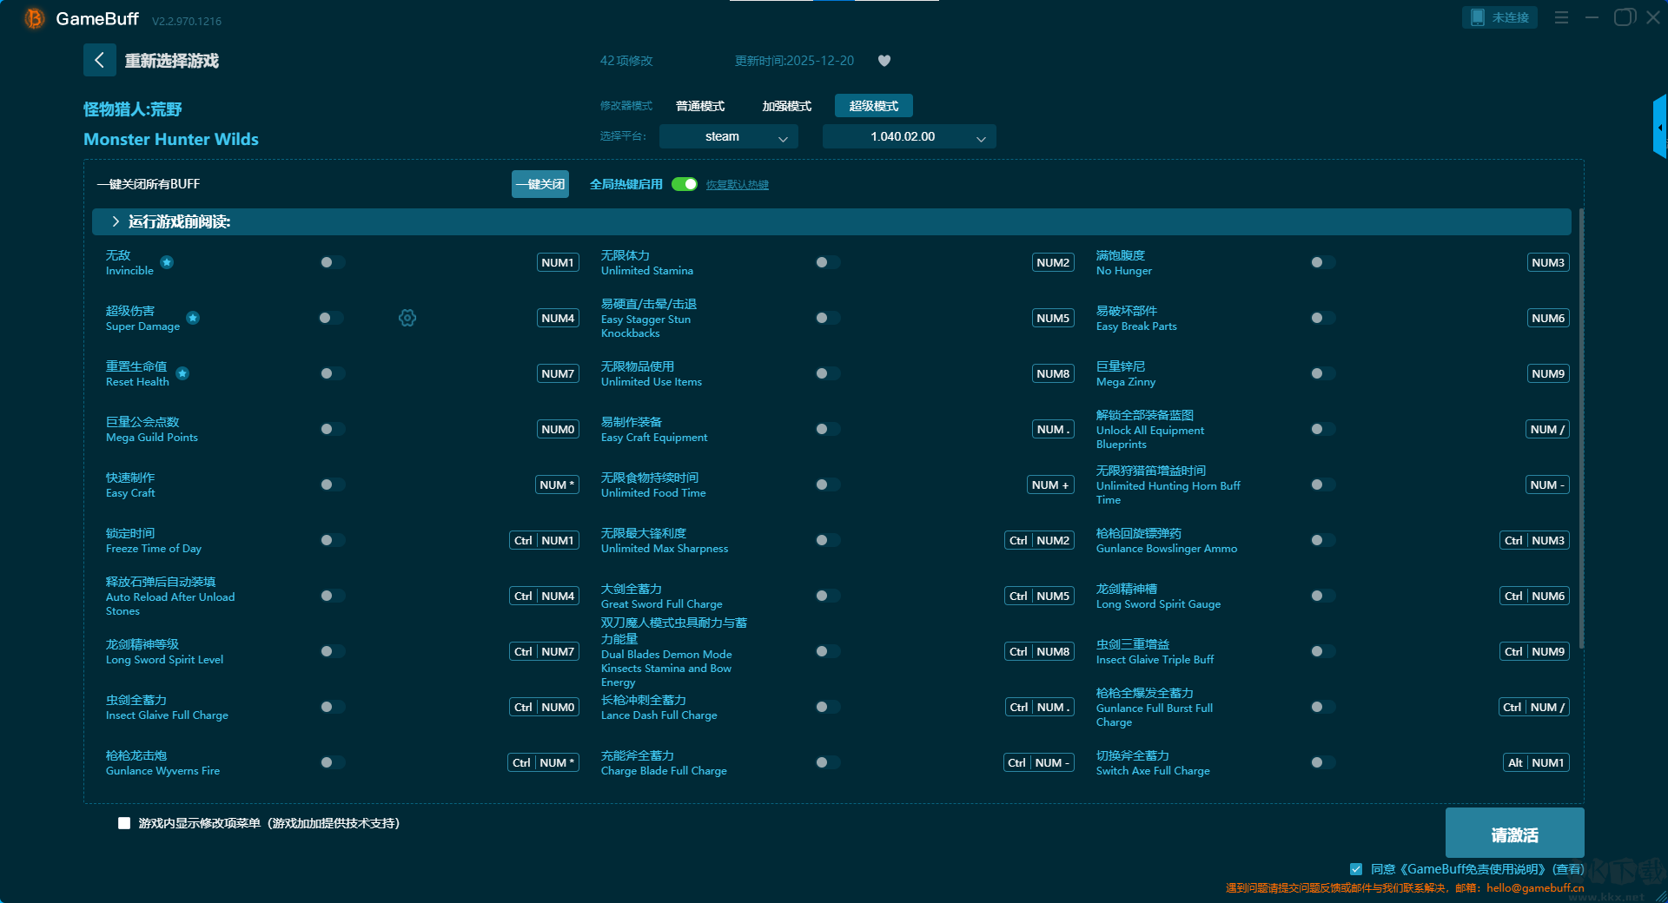The image size is (1668, 903).
Task: Open the steam platform dropdown
Action: click(728, 137)
